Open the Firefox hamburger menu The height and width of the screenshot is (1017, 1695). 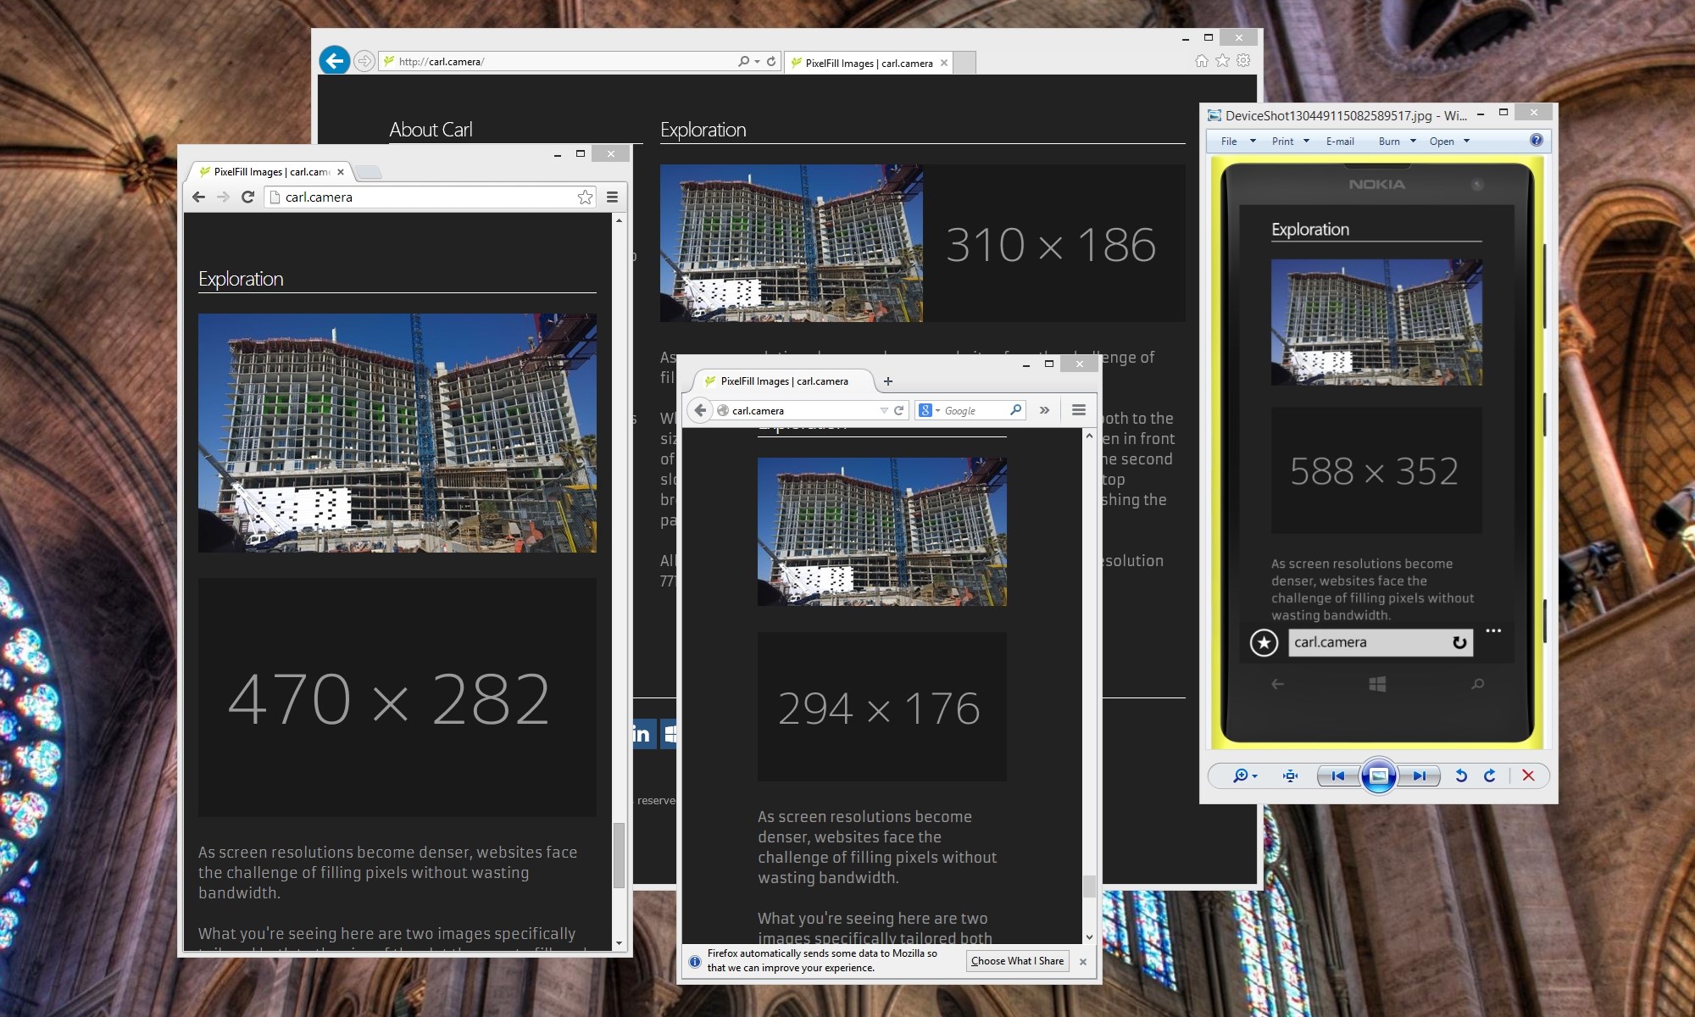(x=1079, y=410)
